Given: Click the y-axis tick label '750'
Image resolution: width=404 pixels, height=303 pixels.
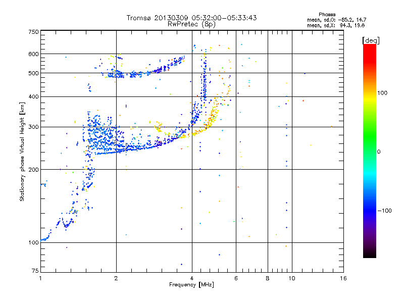Looking at the screenshot, I should coord(33,32).
